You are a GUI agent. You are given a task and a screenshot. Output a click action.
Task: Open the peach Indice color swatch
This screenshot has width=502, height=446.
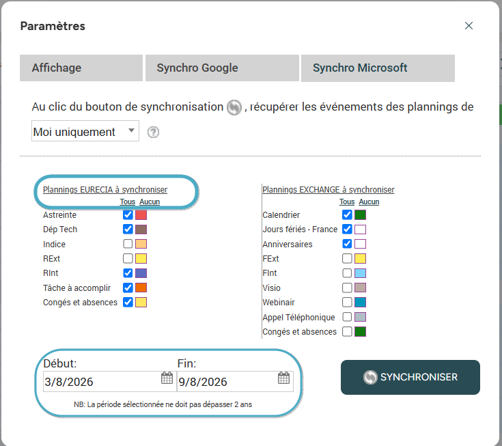click(141, 244)
